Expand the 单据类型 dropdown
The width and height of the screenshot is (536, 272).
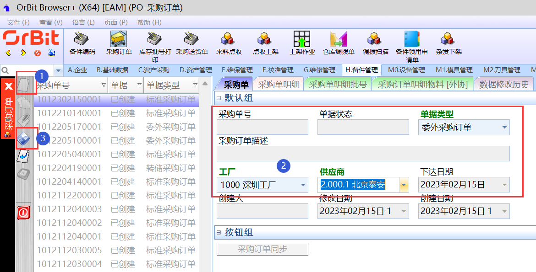[504, 128]
